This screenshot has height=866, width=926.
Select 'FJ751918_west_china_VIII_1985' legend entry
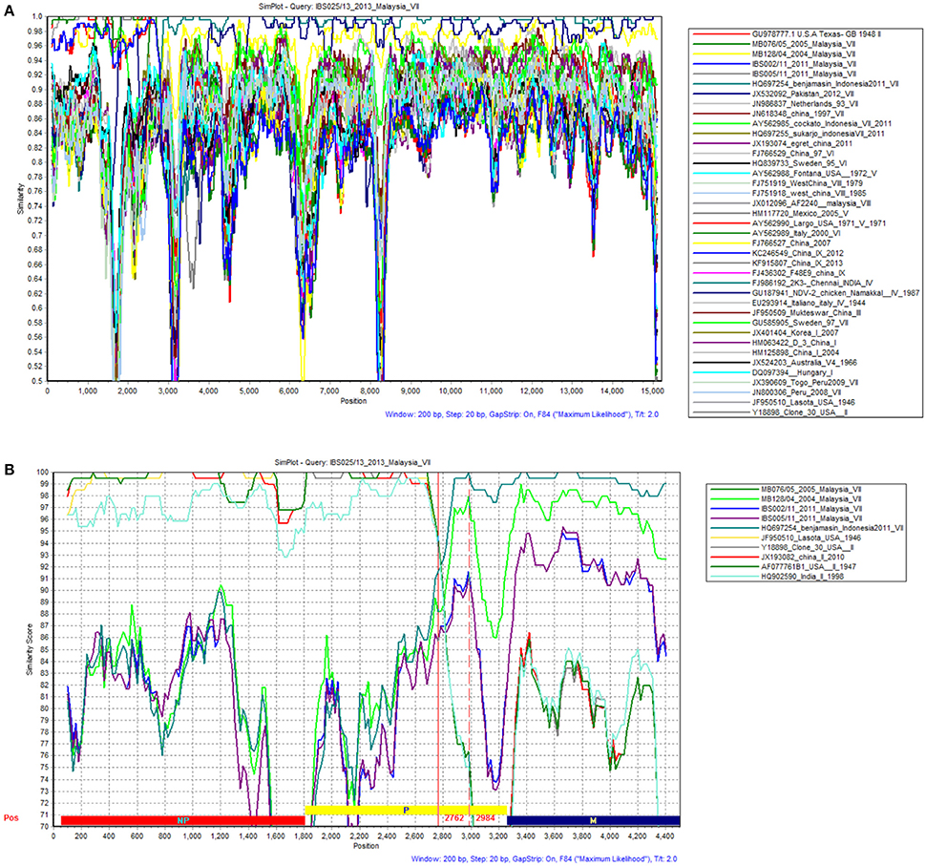[x=810, y=194]
